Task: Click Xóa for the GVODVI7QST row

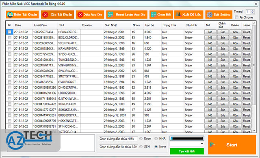Action: 235,82
